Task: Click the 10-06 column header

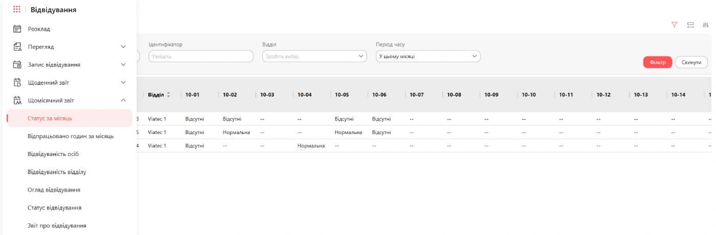Action: coord(379,95)
